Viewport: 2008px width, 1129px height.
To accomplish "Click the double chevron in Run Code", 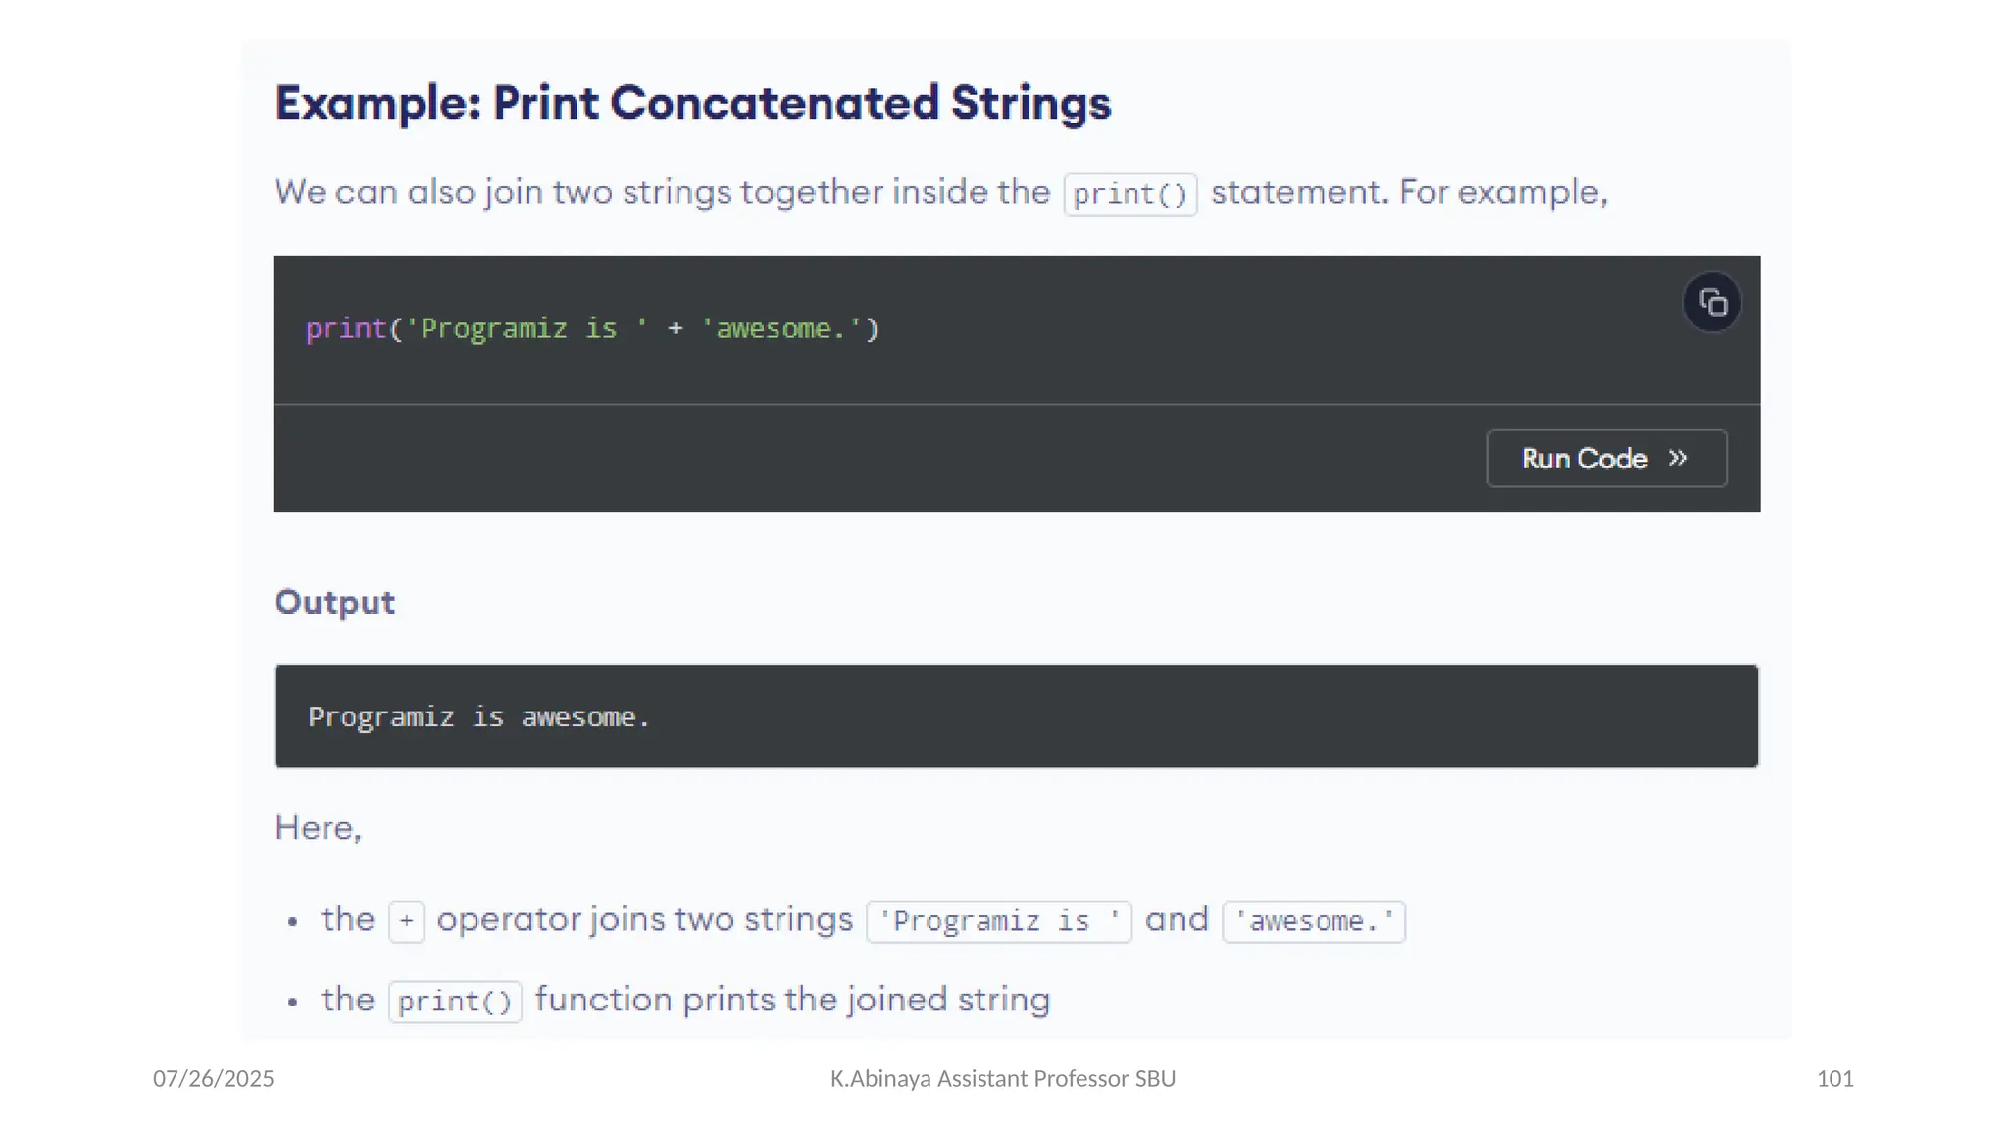I will tap(1678, 458).
